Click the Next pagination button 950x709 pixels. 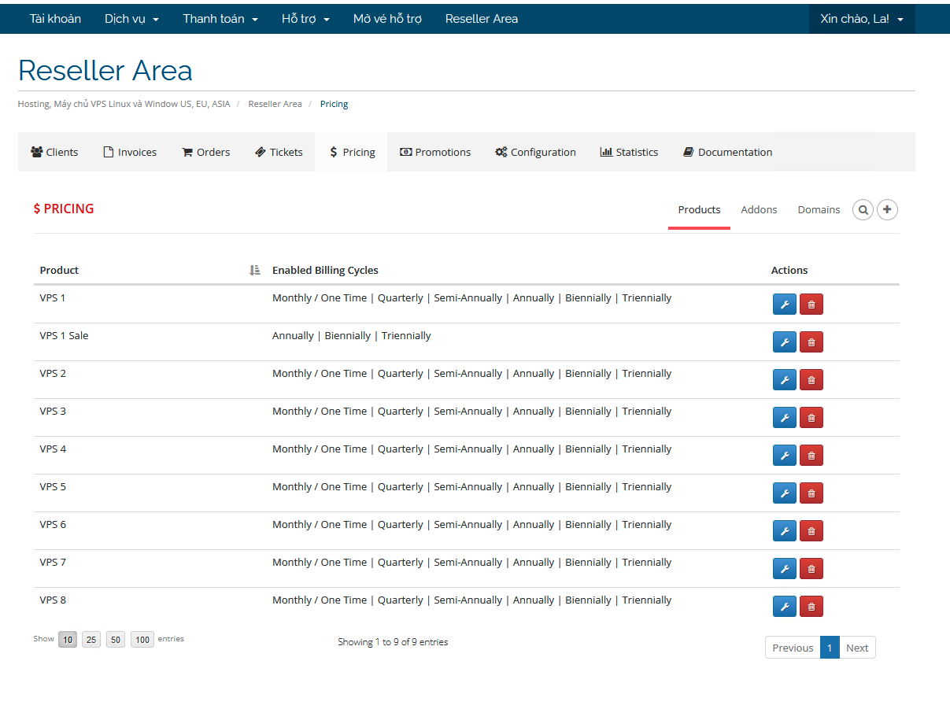[x=857, y=648]
